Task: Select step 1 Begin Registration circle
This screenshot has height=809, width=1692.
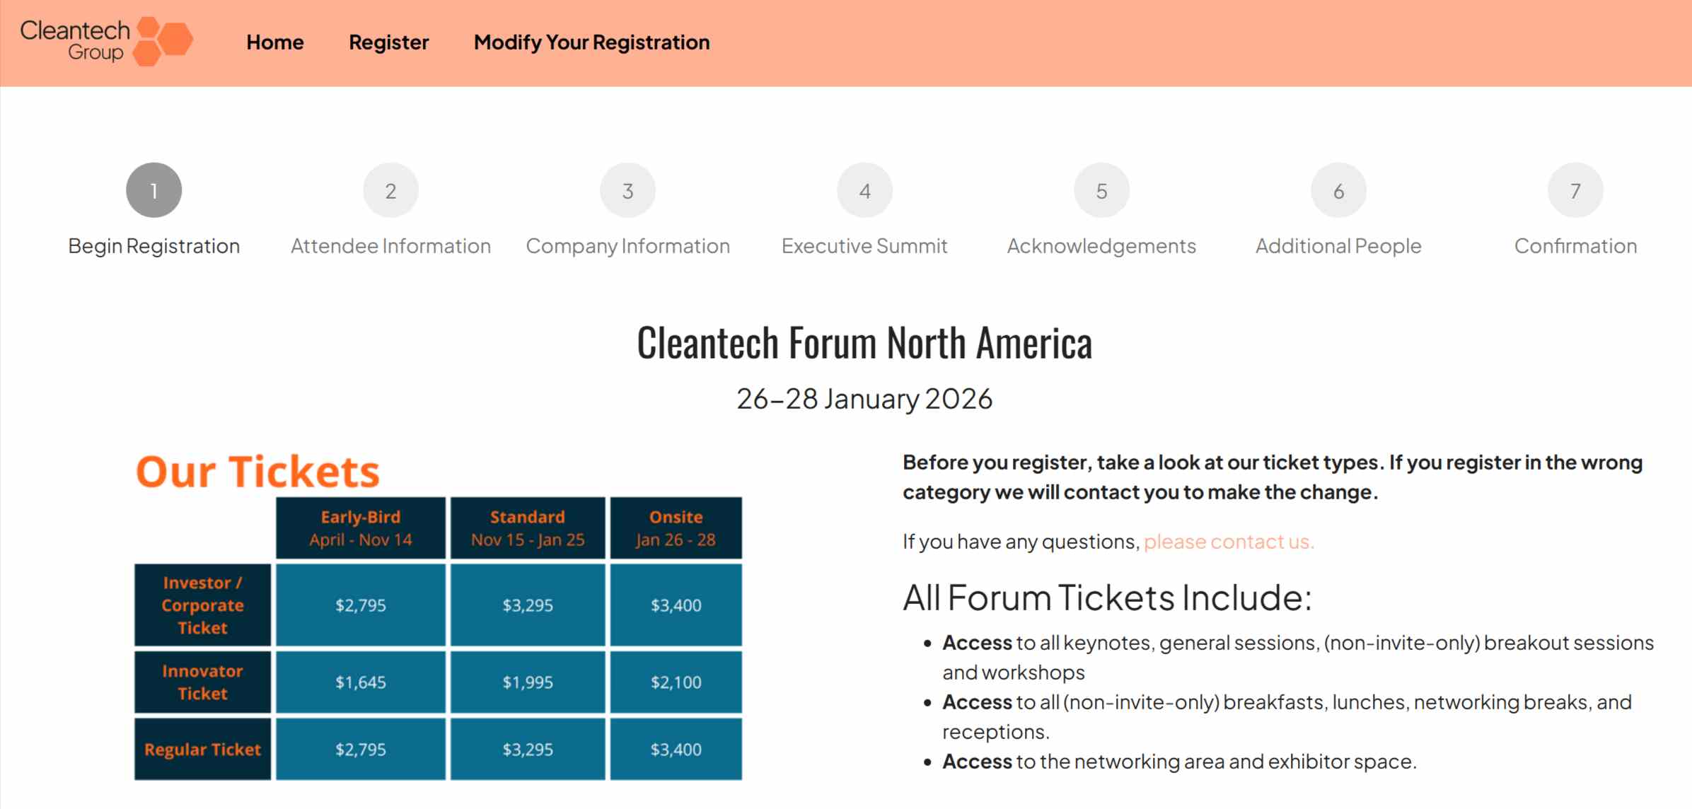Action: 153,189
